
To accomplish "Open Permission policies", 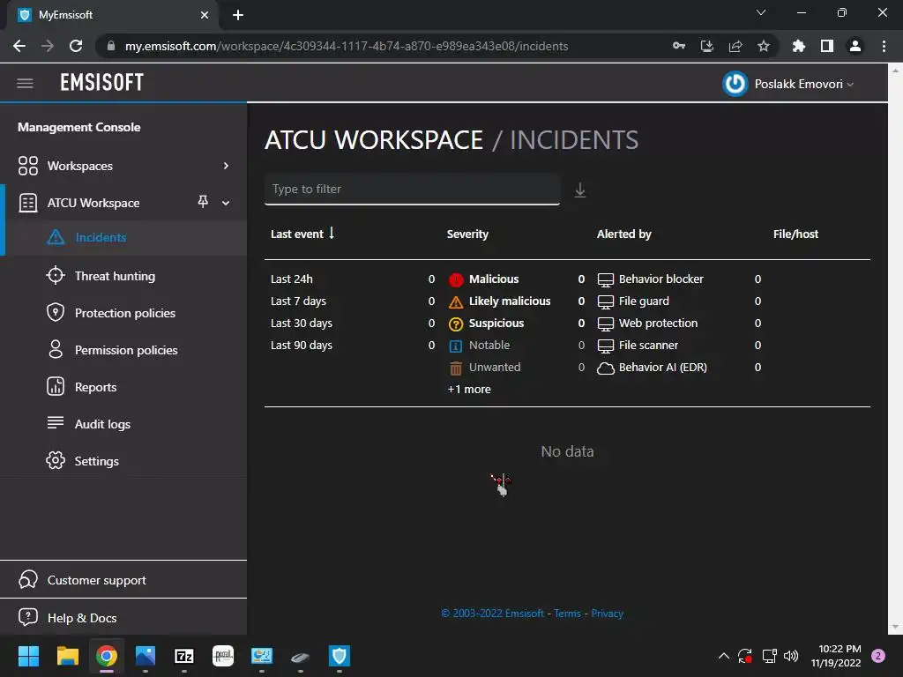I will pos(126,350).
